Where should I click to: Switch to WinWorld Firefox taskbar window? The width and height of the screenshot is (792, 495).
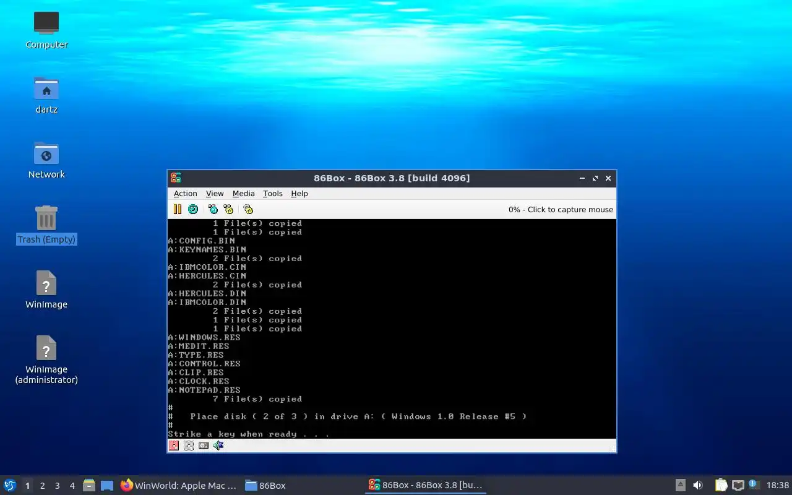point(179,486)
